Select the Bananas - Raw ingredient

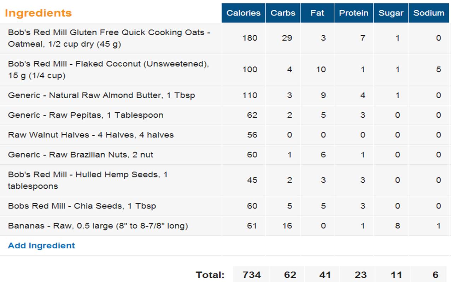[x=98, y=226]
